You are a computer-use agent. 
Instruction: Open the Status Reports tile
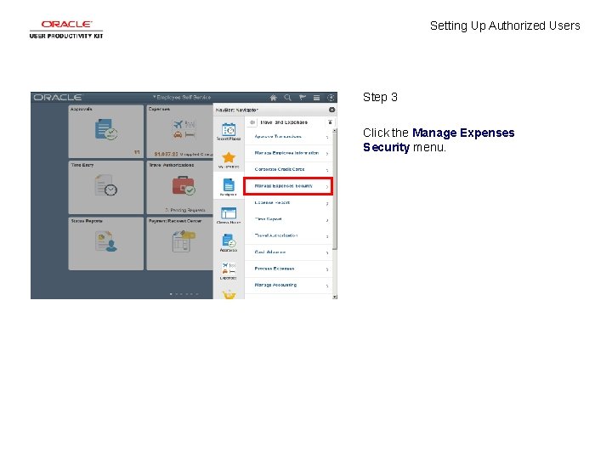[x=105, y=244]
